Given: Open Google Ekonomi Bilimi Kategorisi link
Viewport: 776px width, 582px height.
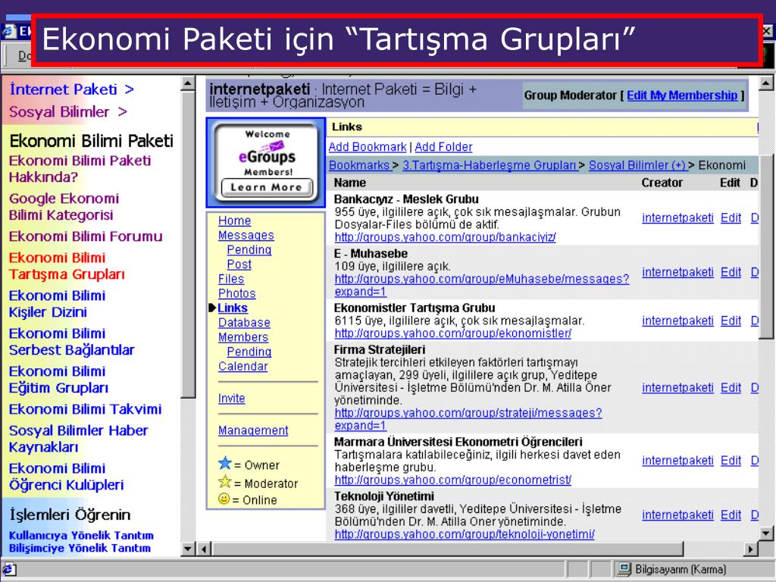Looking at the screenshot, I should click(64, 207).
